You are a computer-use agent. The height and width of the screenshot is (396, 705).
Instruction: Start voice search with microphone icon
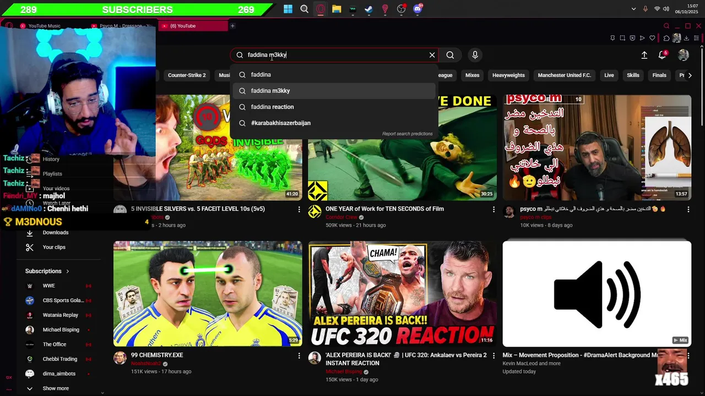point(475,55)
